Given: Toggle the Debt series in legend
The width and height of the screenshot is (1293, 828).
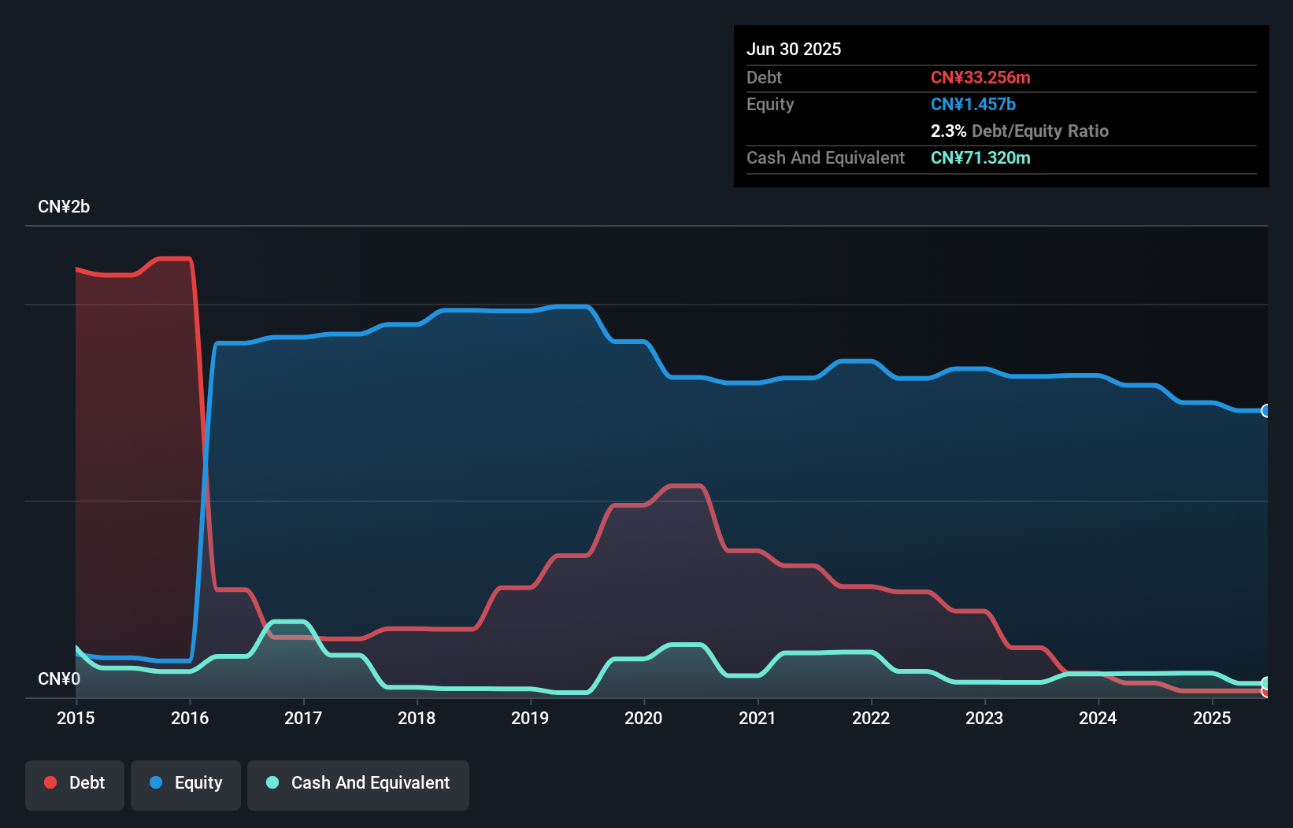Looking at the screenshot, I should (74, 783).
